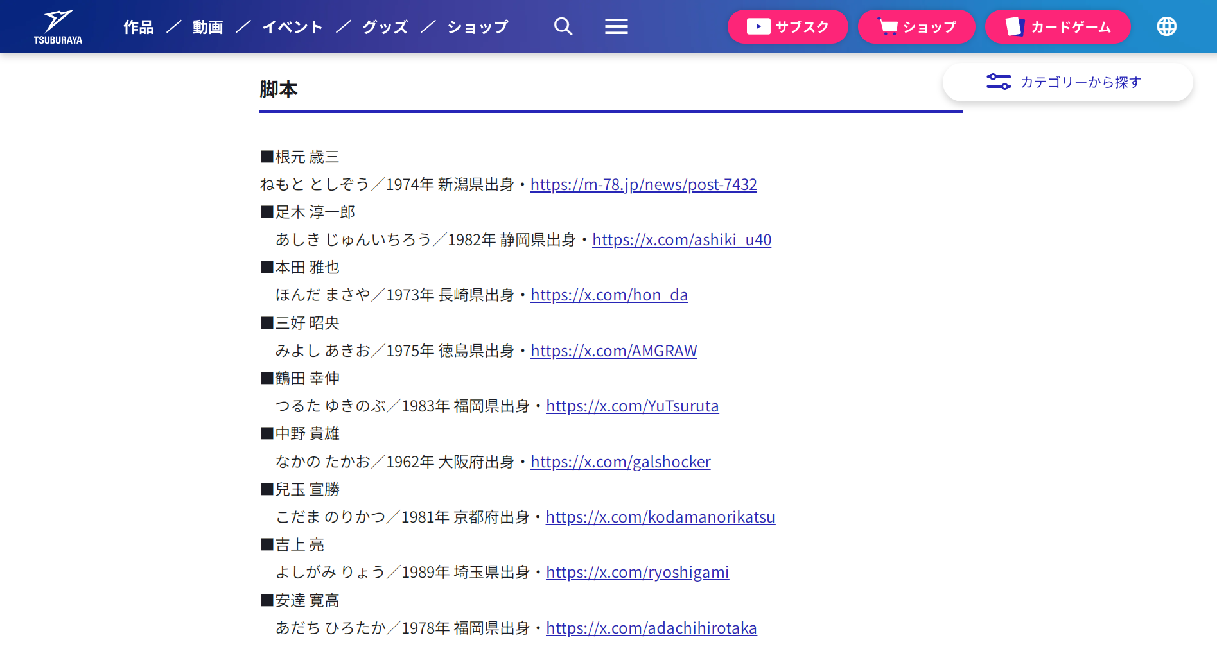This screenshot has width=1217, height=658.
Task: Click the name 足木 淳一郎
Action: point(315,212)
